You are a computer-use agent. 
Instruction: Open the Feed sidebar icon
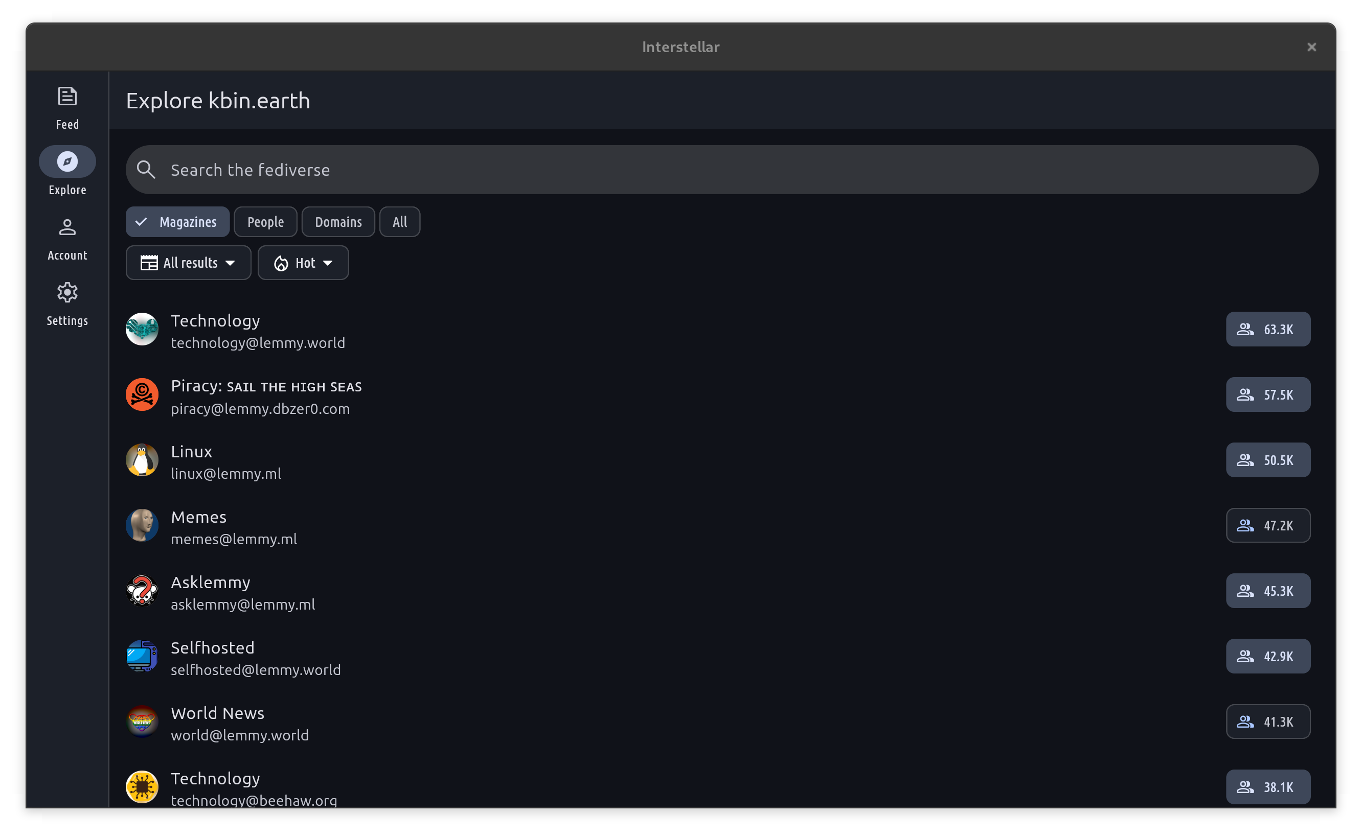67,97
